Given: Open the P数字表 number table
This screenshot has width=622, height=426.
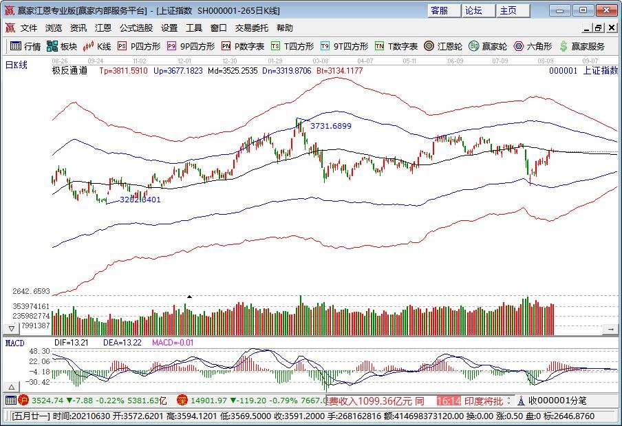Looking at the screenshot, I should 242,46.
